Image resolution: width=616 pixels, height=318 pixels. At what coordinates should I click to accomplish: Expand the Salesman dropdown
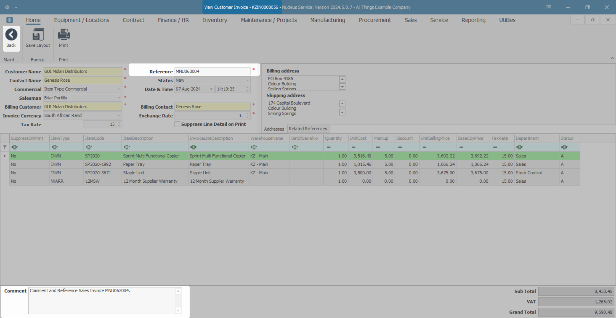(x=119, y=98)
